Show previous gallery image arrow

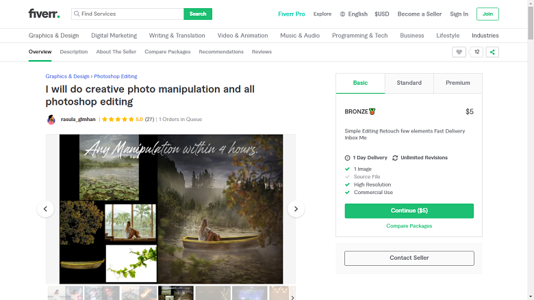(45, 209)
